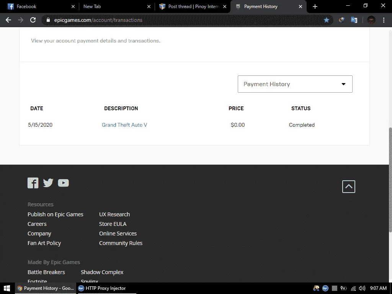The height and width of the screenshot is (294, 392).
Task: Reload the Epic Games page
Action: tap(33, 20)
